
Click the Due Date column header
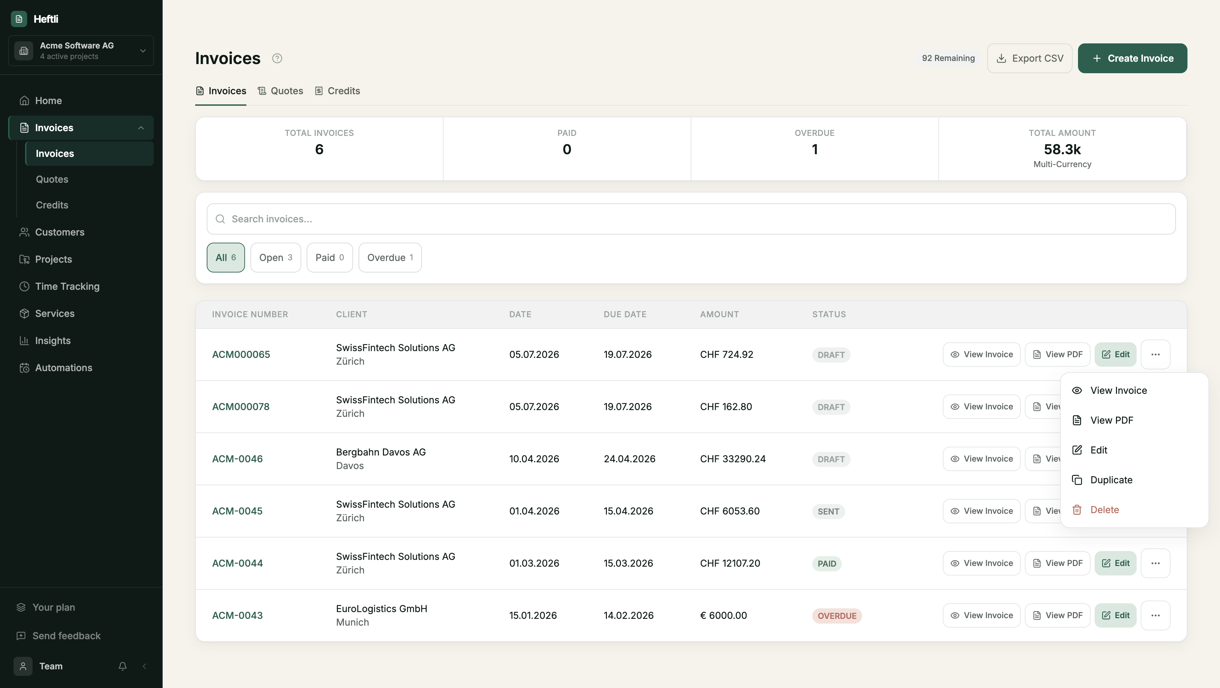(x=625, y=315)
